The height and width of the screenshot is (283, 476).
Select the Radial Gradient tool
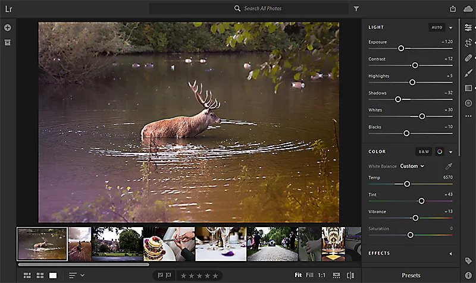click(468, 103)
